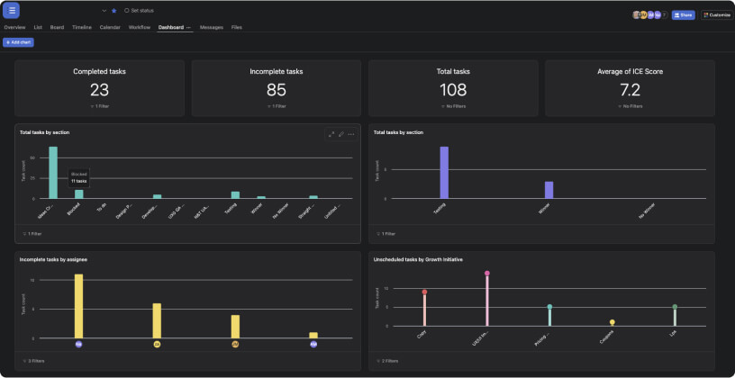Click first purple assignee avatar under chart
The image size is (735, 378).
78,345
